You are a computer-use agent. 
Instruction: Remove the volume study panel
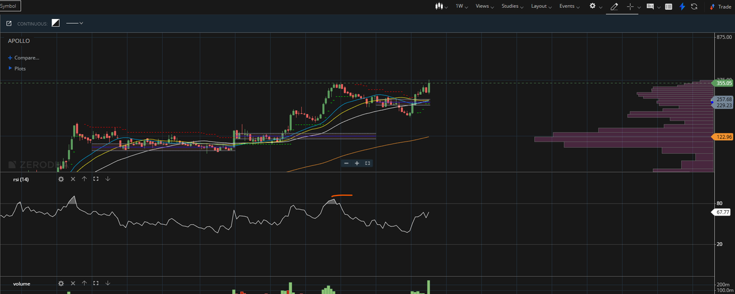coord(73,284)
